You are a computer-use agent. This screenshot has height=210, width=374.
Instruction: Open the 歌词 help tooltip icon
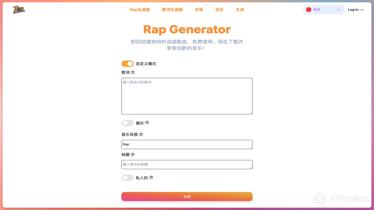tap(133, 72)
